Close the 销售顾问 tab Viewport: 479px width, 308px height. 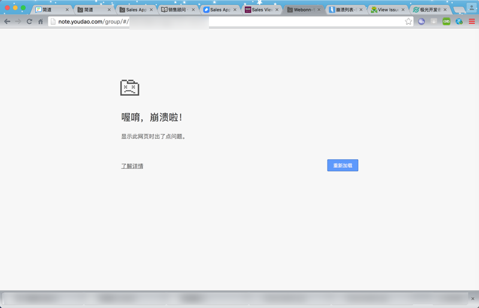point(193,10)
